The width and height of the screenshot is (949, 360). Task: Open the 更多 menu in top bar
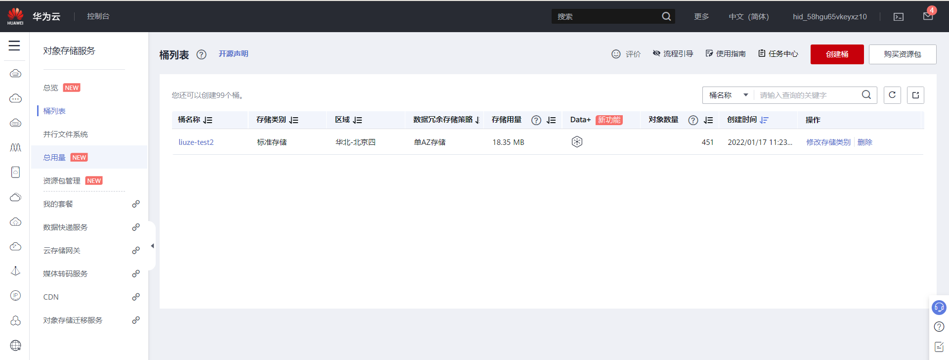pyautogui.click(x=701, y=16)
